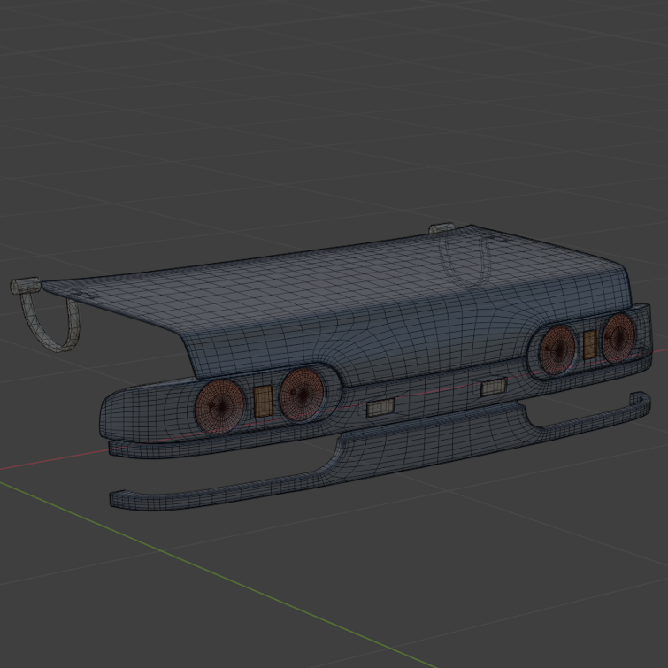Select the trunk hinge at top right
This screenshot has height=668, width=668.
click(462, 254)
